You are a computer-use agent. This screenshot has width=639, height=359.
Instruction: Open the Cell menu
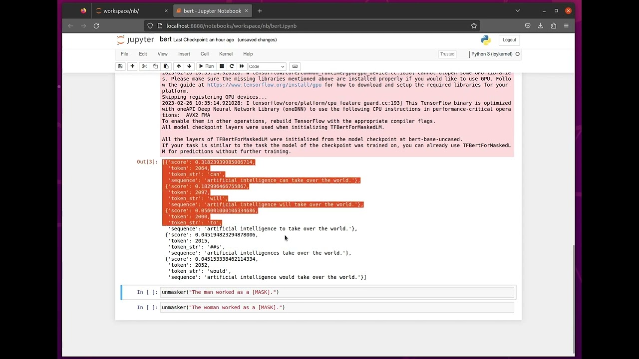click(205, 54)
